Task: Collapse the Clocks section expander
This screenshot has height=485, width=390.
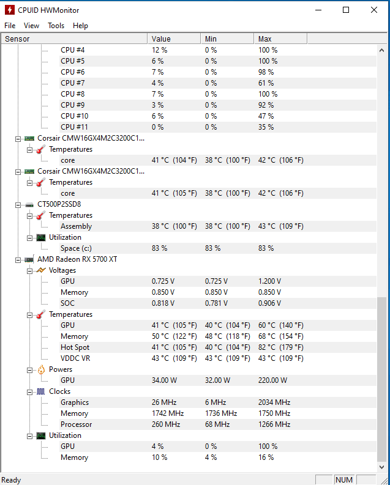Action: (x=29, y=391)
